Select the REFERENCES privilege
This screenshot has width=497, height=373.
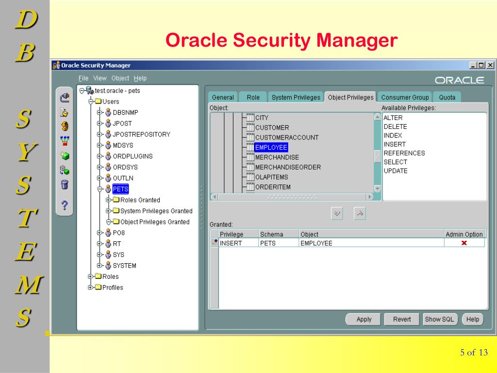click(404, 153)
